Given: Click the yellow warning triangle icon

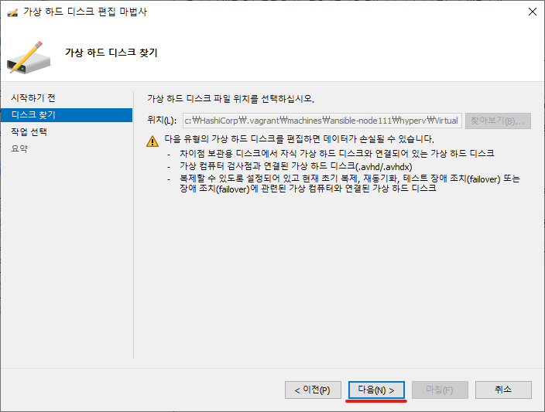Looking at the screenshot, I should click(153, 141).
